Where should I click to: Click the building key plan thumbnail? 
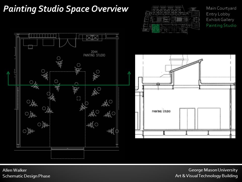click(171, 19)
